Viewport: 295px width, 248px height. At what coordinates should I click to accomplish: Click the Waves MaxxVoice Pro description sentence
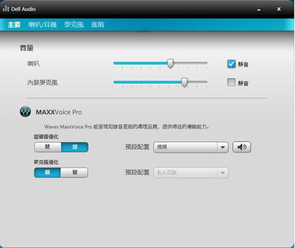(x=127, y=127)
